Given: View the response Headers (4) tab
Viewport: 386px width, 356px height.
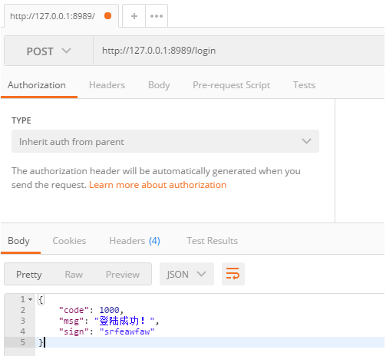Looking at the screenshot, I should click(134, 241).
